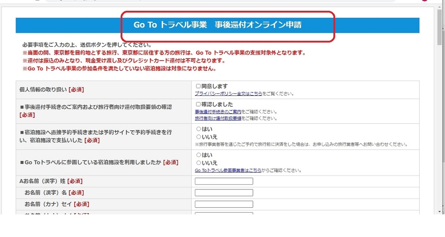Click 旅行者向け還付取扱要領の確認 row label

point(96,111)
